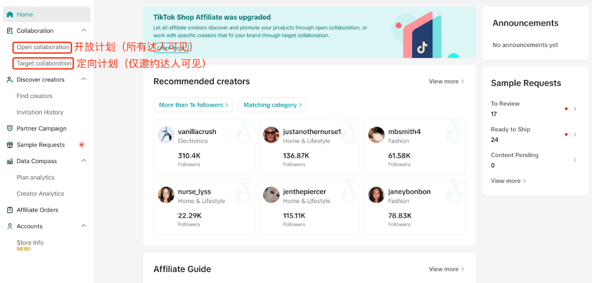Click the 115.11K followers count
This screenshot has width=592, height=283.
294,216
